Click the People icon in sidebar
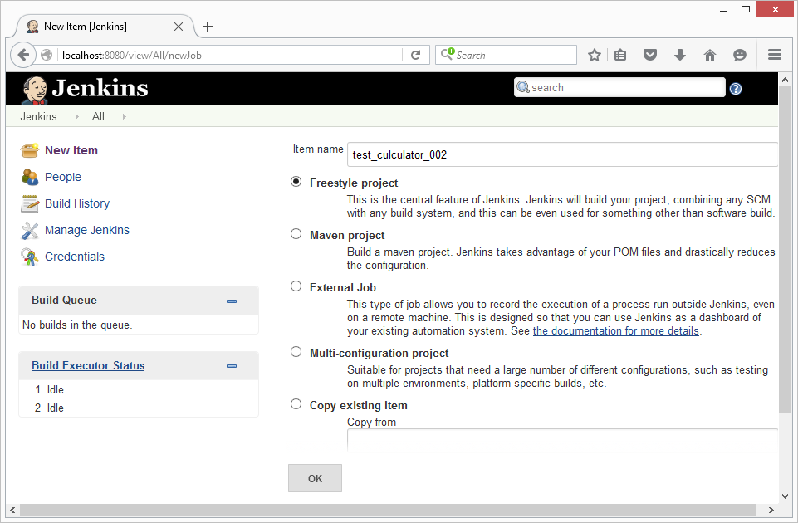This screenshot has width=798, height=523. point(30,177)
